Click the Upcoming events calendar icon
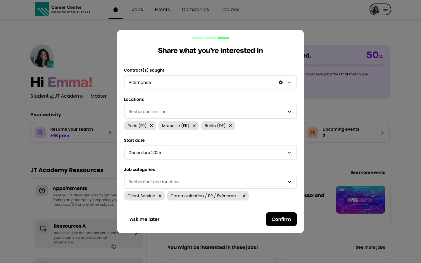The height and width of the screenshot is (263, 421). pyautogui.click(x=313, y=133)
